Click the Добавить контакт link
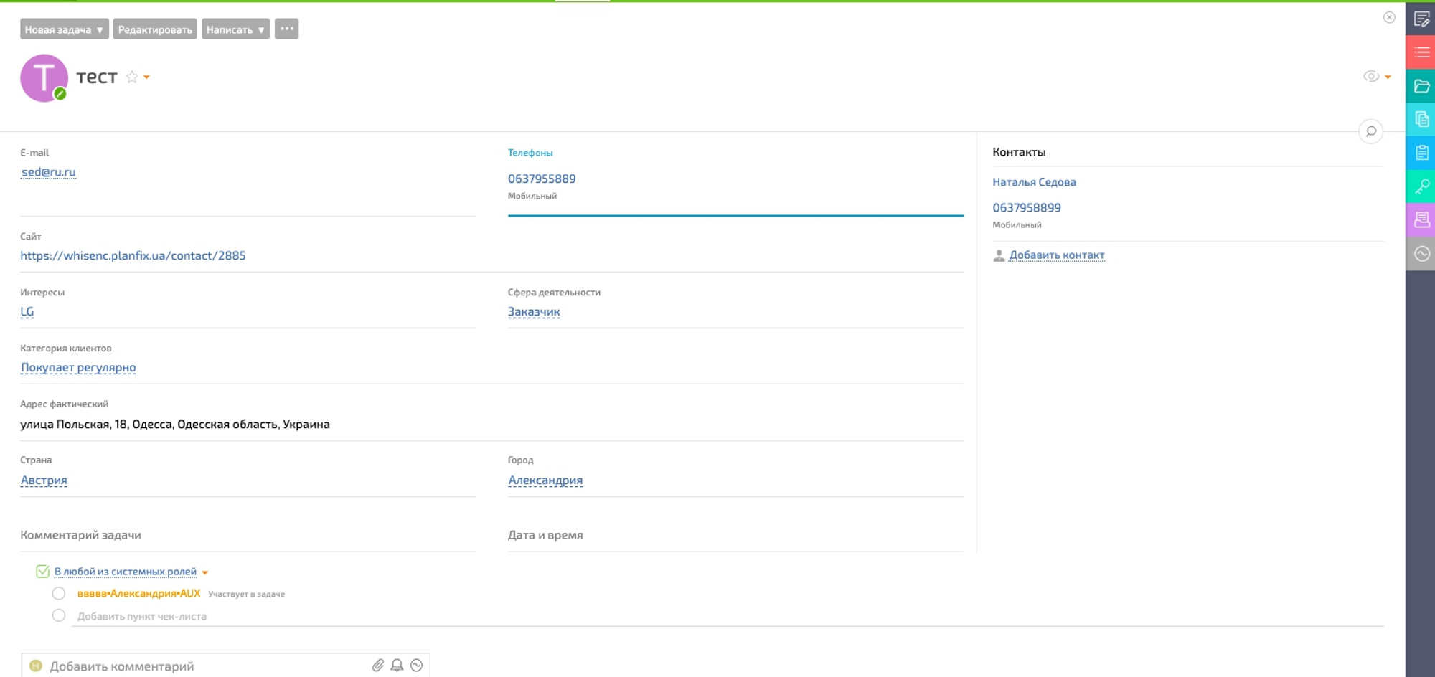 (x=1056, y=255)
